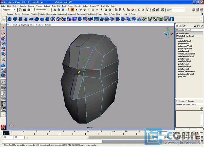Viewport: 204px width, 147px height.
Task: Click the sel name input field
Action: (178, 10)
